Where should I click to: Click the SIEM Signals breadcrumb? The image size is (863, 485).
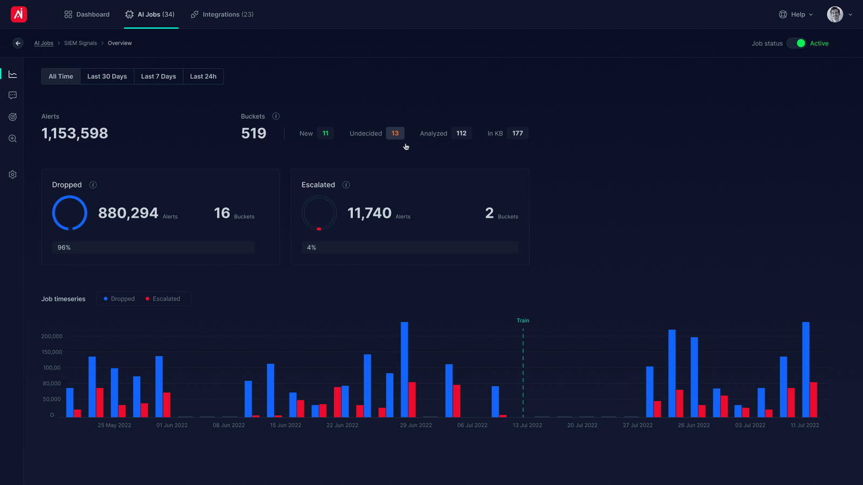pos(80,43)
